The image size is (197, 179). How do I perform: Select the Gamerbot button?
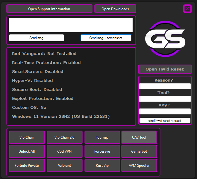pyautogui.click(x=139, y=152)
